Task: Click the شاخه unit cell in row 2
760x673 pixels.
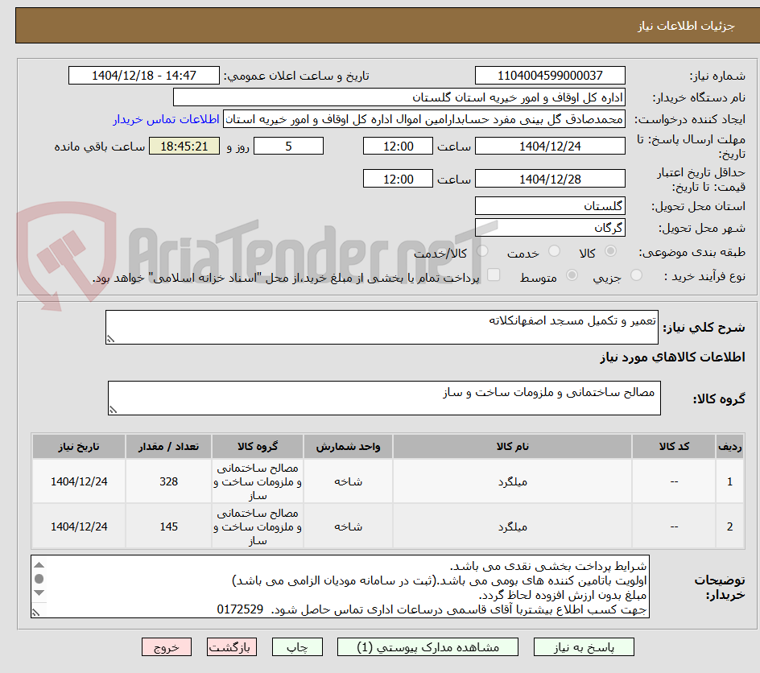Action: click(348, 526)
